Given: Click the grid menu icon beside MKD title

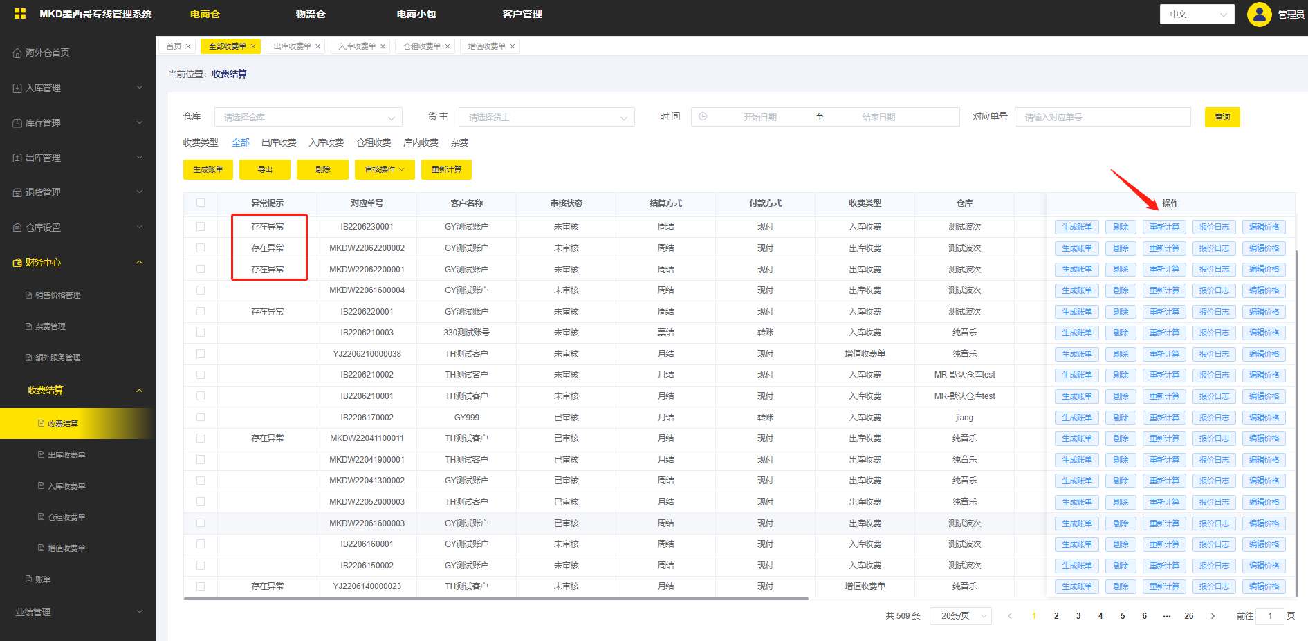Looking at the screenshot, I should pyautogui.click(x=20, y=14).
